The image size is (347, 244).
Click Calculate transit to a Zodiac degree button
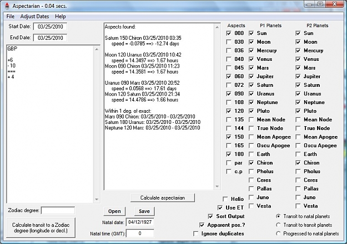[41, 228]
